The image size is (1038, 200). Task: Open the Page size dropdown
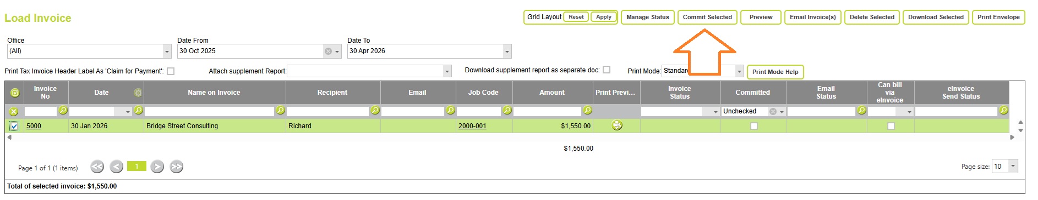point(1013,166)
